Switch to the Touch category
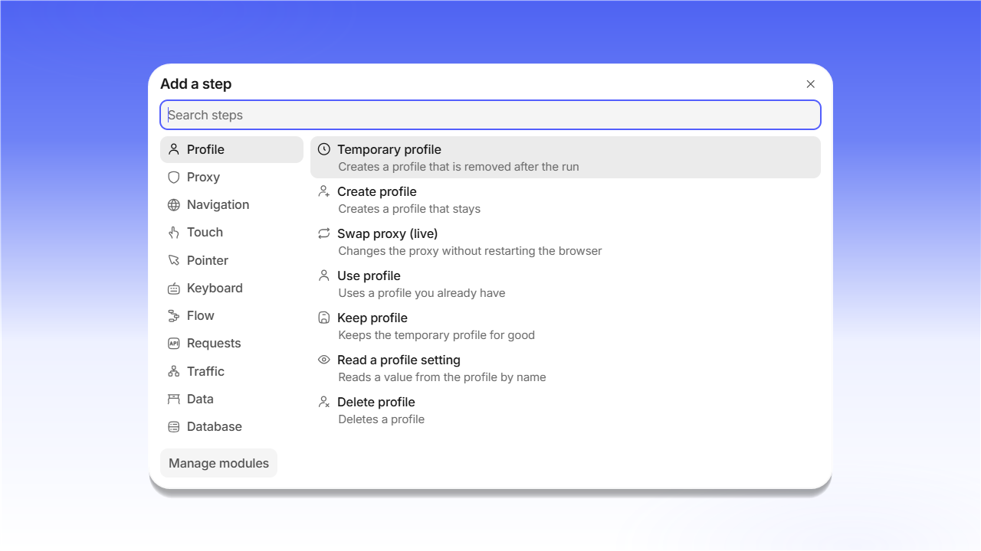 (231, 233)
